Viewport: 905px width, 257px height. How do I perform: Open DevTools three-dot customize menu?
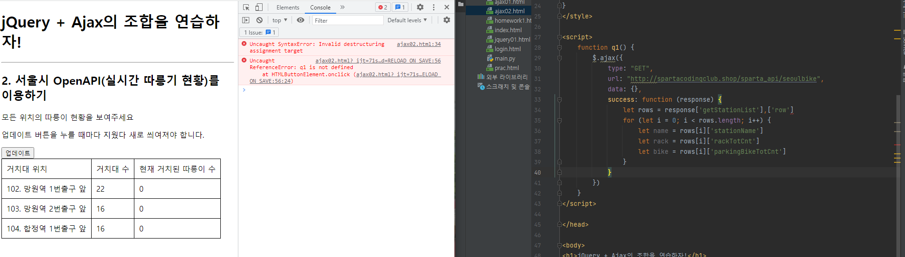(x=434, y=7)
